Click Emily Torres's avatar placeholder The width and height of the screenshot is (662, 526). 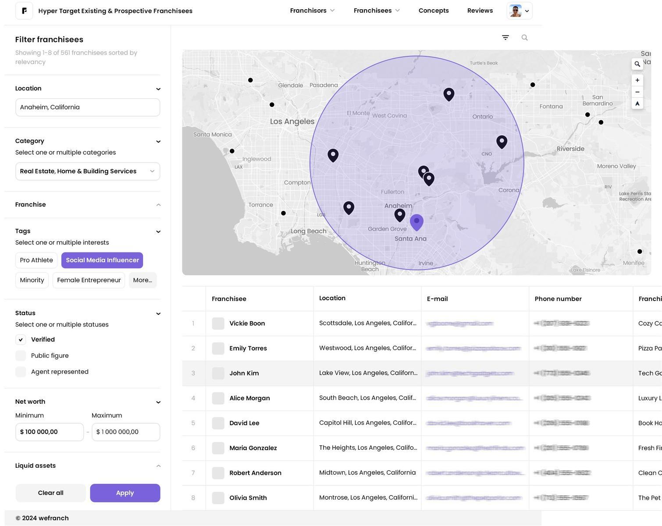[x=218, y=348]
